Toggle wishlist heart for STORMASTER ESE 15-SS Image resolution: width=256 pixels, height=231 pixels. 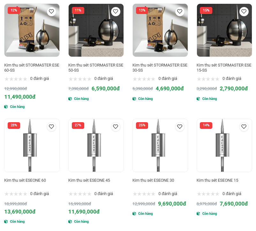coord(244,11)
